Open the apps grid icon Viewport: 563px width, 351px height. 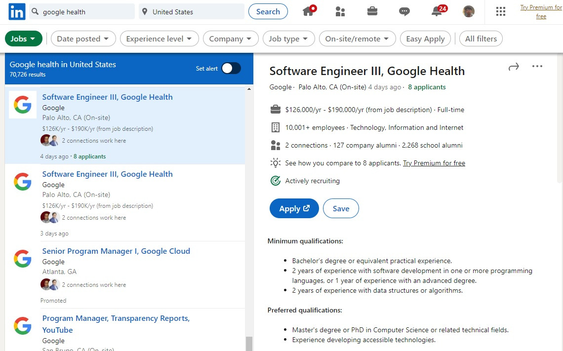(x=501, y=11)
